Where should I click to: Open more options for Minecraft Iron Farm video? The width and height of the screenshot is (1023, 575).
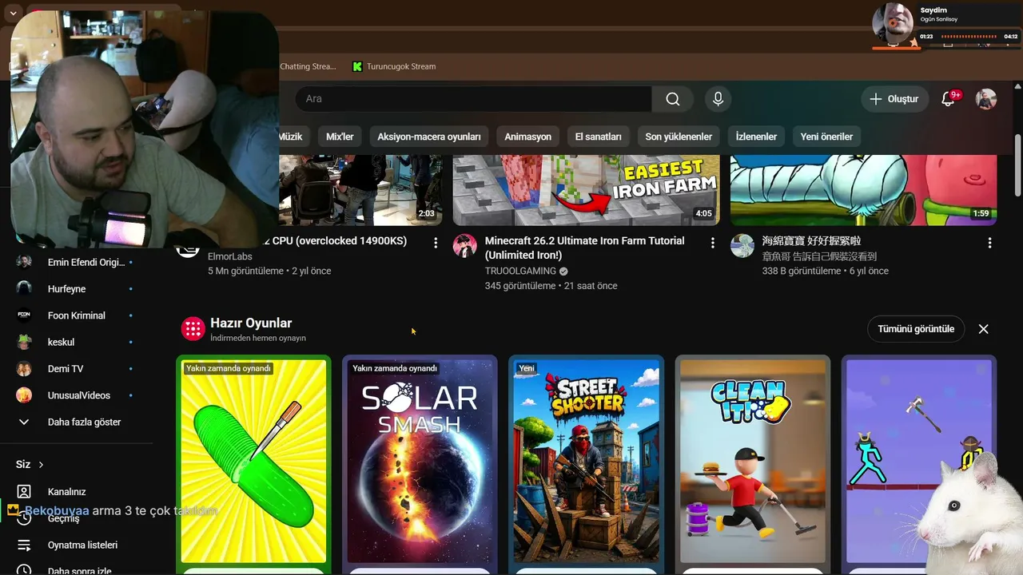713,243
